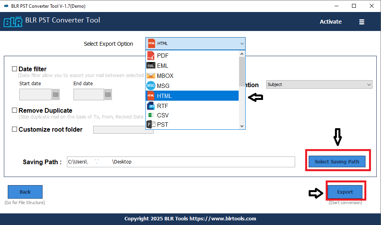Click the PDF format icon in list

[151, 56]
